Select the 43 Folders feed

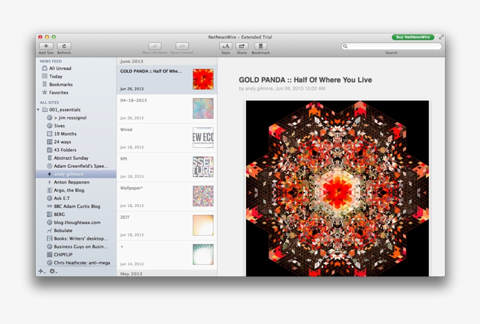click(76, 150)
